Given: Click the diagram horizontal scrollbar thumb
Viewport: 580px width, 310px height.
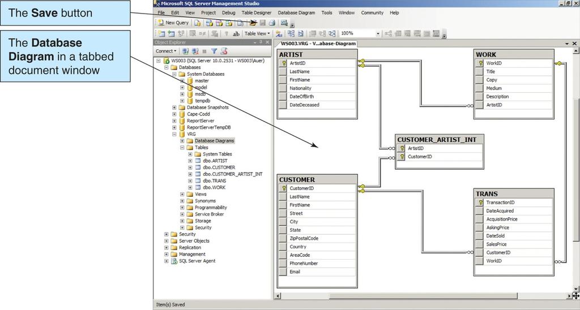Looking at the screenshot, I should click(423, 296).
